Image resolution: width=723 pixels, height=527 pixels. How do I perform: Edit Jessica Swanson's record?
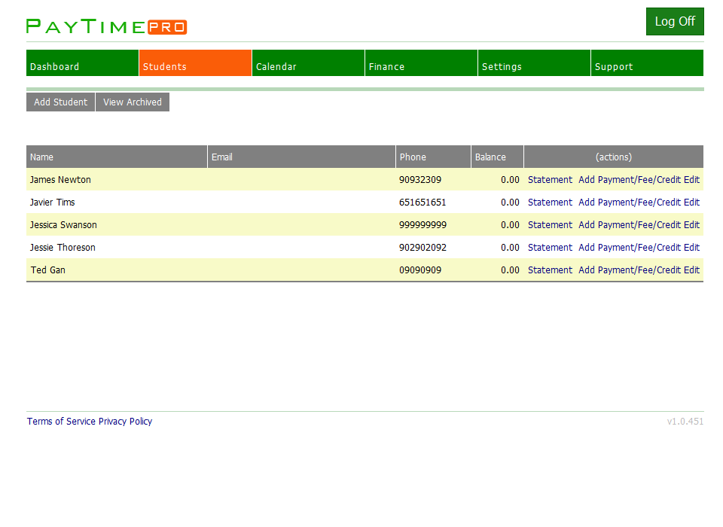click(691, 225)
